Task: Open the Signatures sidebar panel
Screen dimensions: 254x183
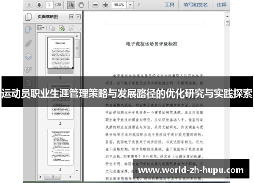Action: pos(28,70)
